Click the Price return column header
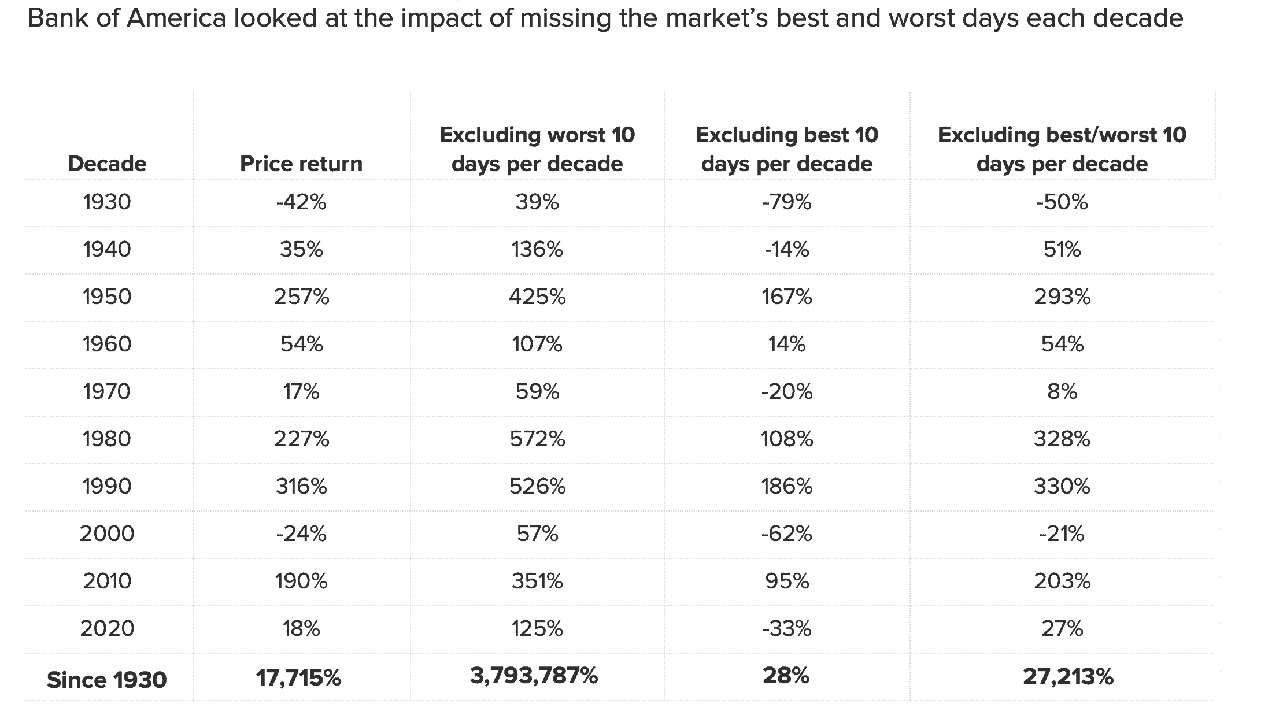The height and width of the screenshot is (715, 1272). pyautogui.click(x=301, y=164)
